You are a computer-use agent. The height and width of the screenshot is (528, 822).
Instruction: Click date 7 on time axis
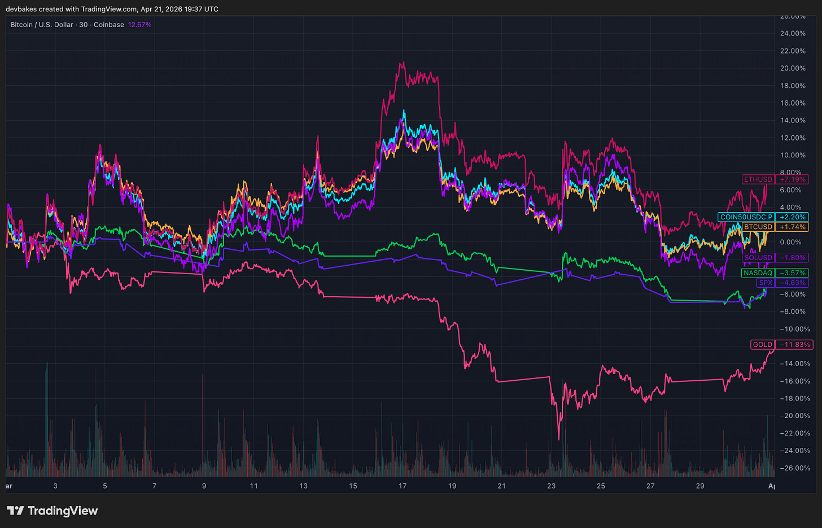(155, 486)
